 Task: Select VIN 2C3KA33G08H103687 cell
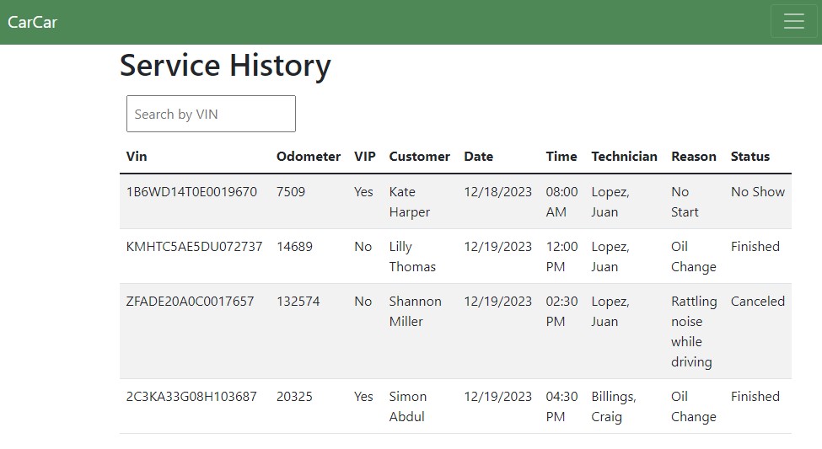click(191, 397)
